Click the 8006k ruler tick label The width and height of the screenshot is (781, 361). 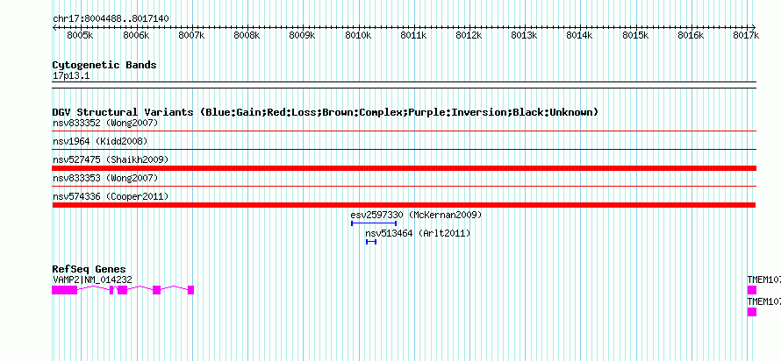pos(136,35)
